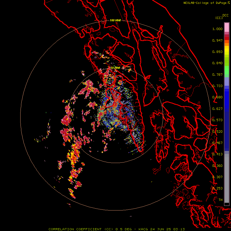This screenshot has width=231, height=231.
Task: Select the 0.307 scale value
Action: coord(217,177)
